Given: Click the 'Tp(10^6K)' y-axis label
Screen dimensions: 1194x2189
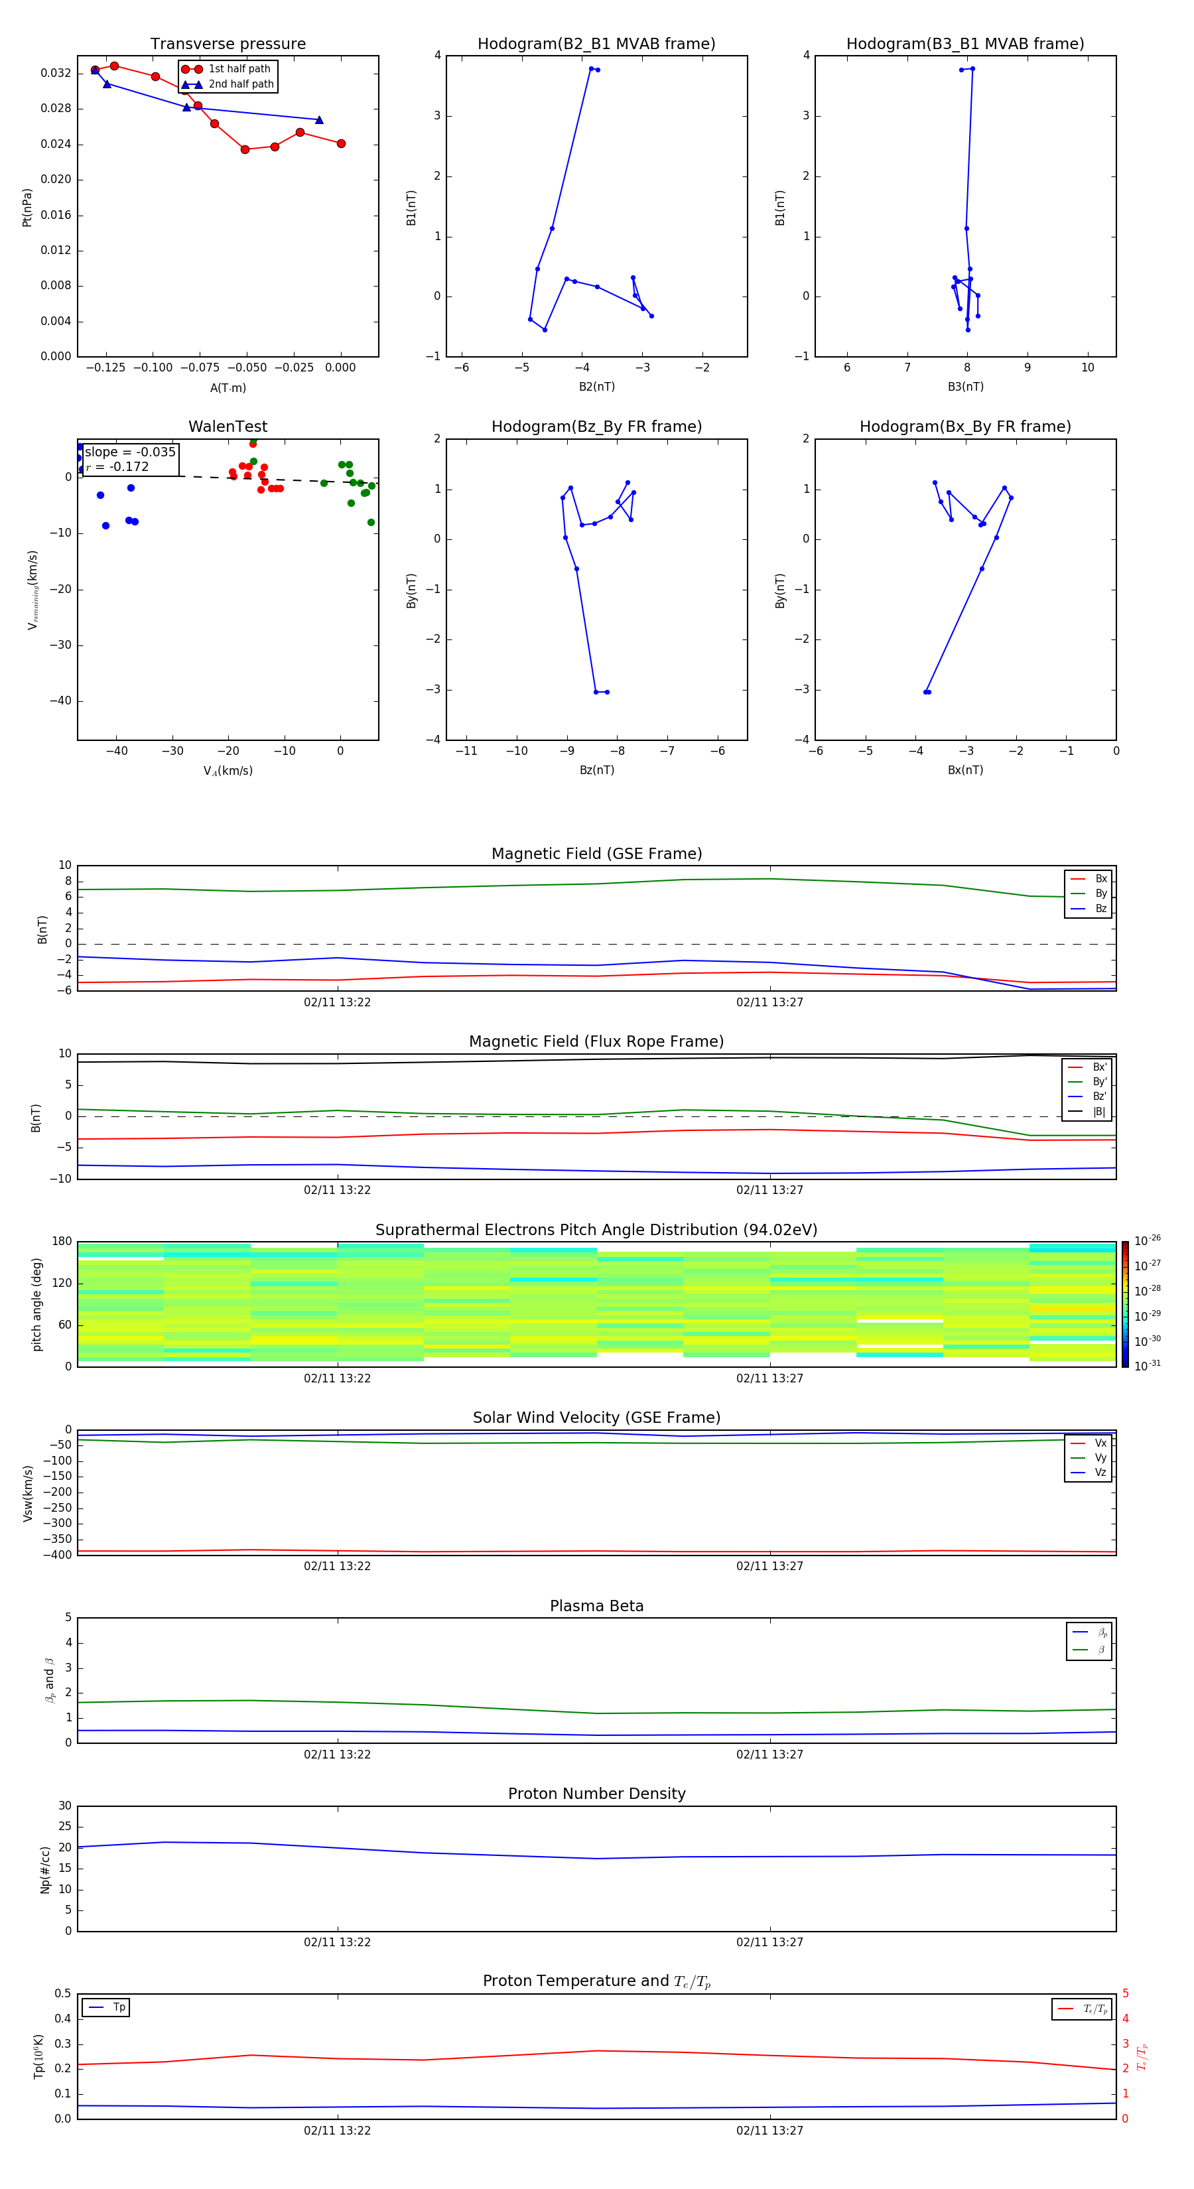Looking at the screenshot, I should point(38,2056).
